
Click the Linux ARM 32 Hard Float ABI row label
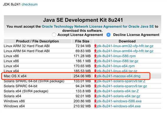point(27,46)
